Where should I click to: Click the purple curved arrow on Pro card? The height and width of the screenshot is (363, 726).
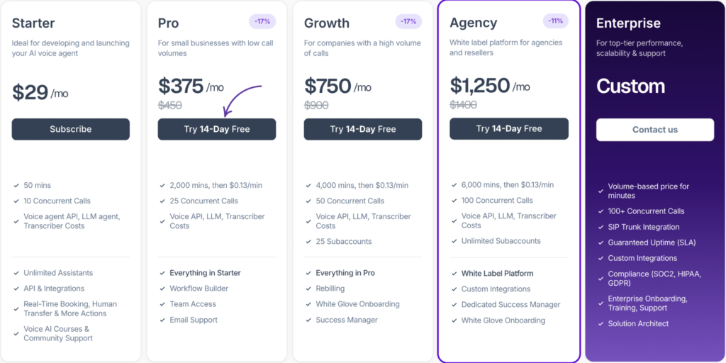[x=242, y=101]
